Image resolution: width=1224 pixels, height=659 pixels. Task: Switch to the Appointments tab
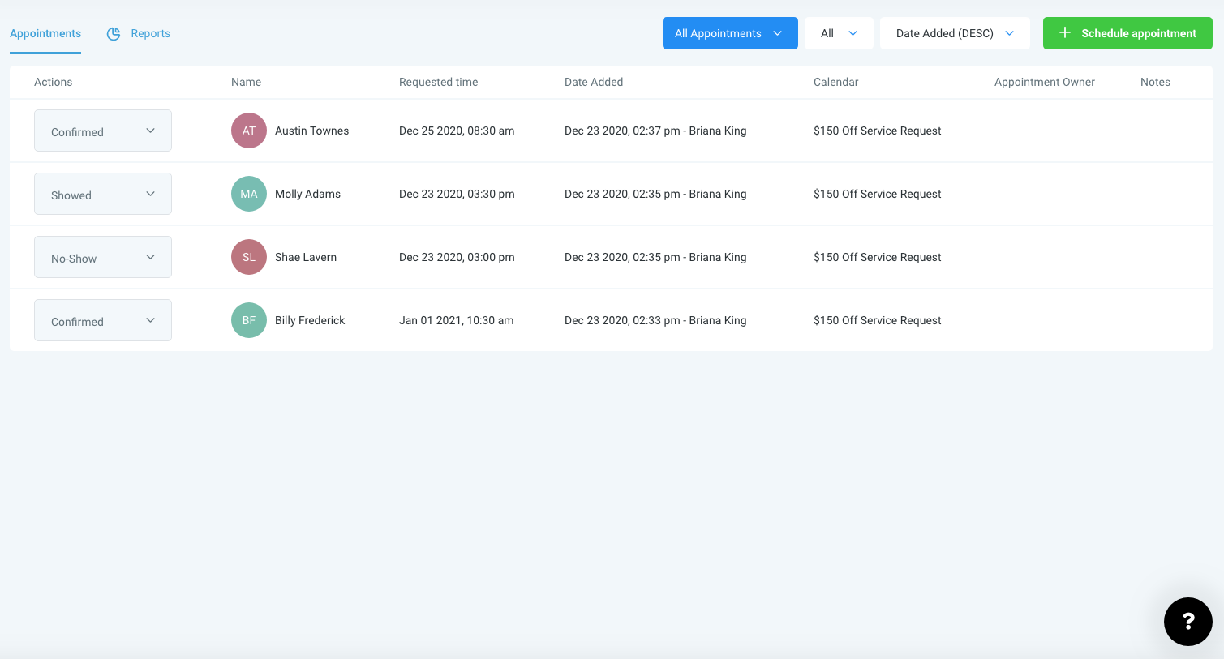pos(45,33)
